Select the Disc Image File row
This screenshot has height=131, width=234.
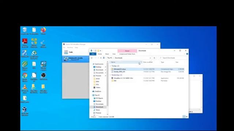tap(148, 72)
